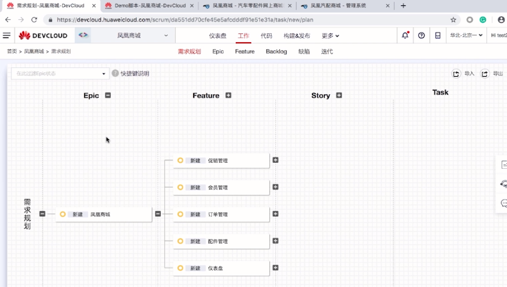Viewport: 507px width, 287px height.
Task: Click the 导入 import icon
Action: [x=456, y=73]
